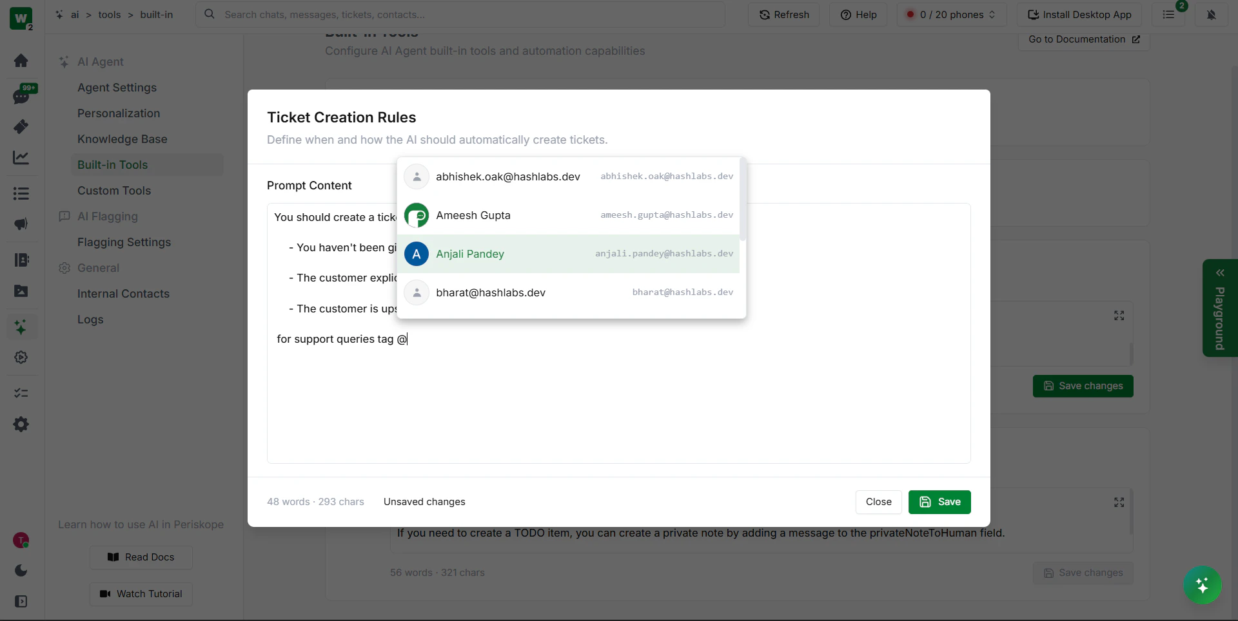Click the AI Flagging section header

pyautogui.click(x=107, y=216)
